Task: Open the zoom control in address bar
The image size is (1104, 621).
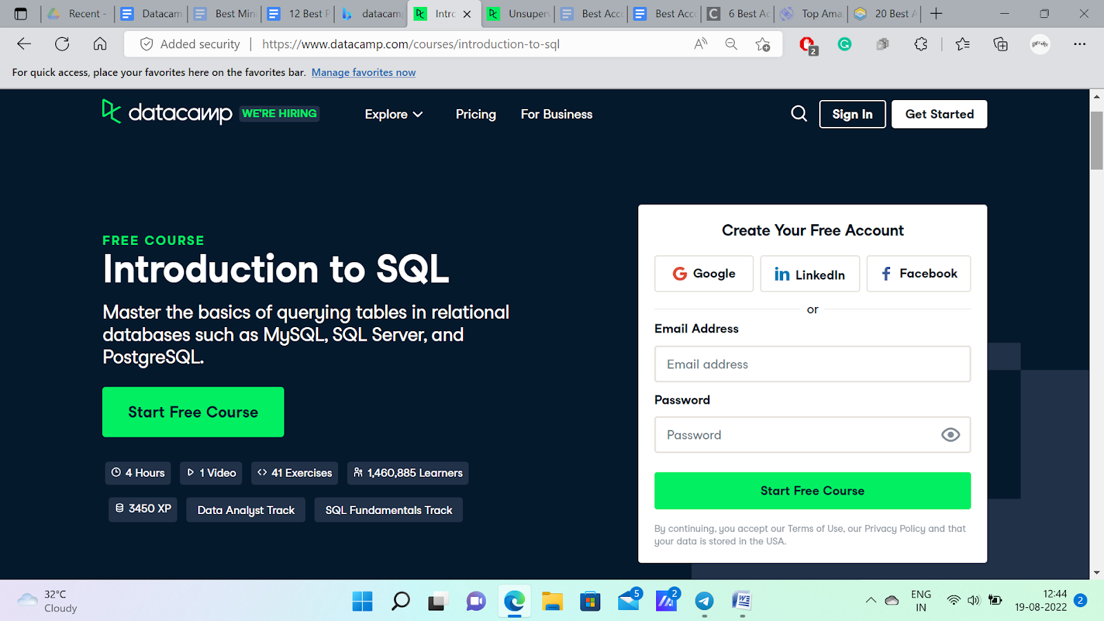Action: 731,44
